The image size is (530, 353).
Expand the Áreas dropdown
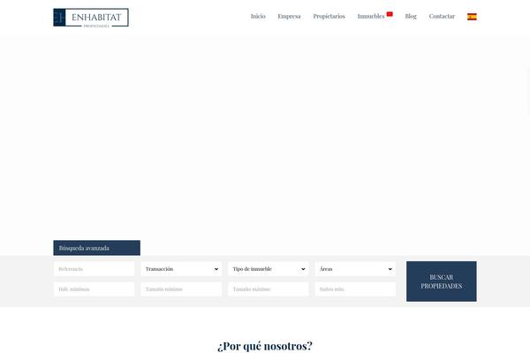point(355,269)
